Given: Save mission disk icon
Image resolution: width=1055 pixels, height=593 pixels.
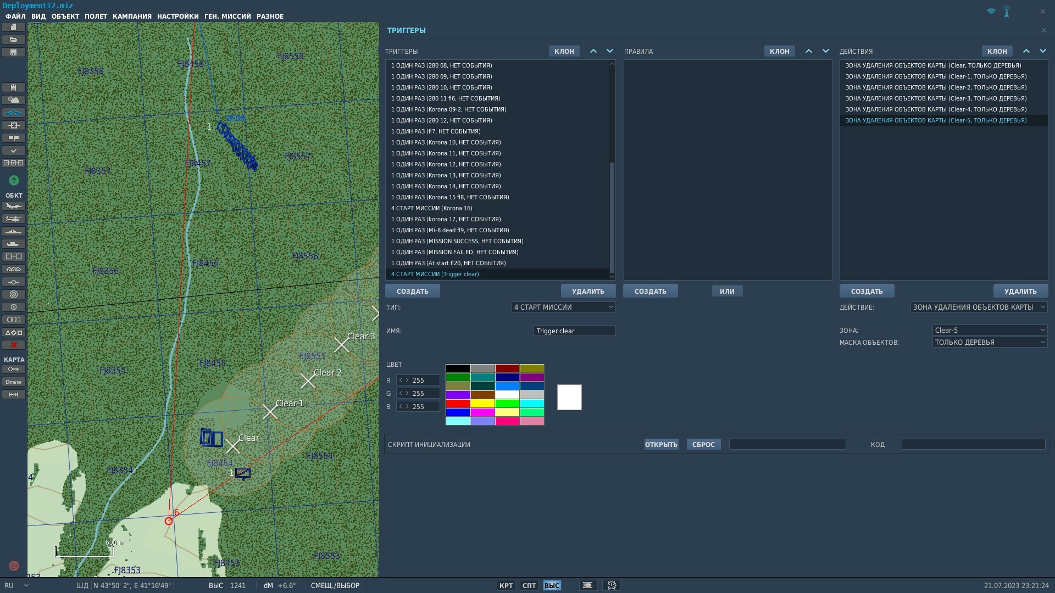Looking at the screenshot, I should tap(14, 52).
